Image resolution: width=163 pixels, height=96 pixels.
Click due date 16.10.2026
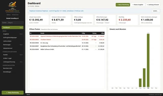pos(85,43)
